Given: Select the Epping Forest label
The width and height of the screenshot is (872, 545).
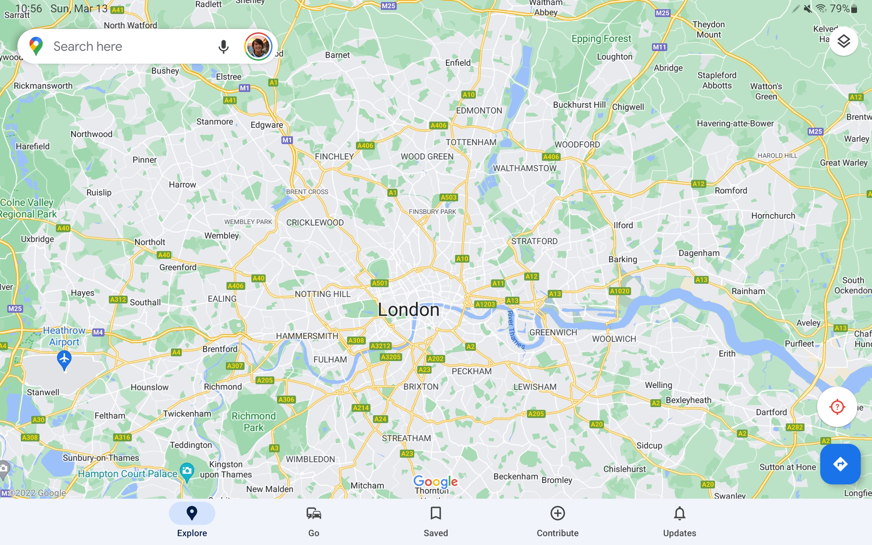Looking at the screenshot, I should (x=602, y=38).
